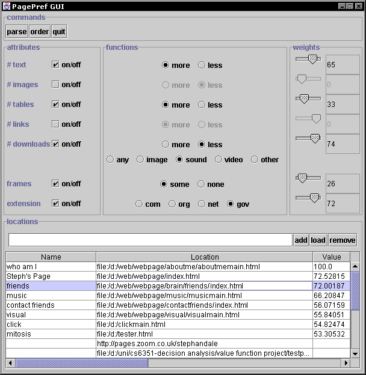Click the order command button
The image size is (366, 375).
coord(40,32)
